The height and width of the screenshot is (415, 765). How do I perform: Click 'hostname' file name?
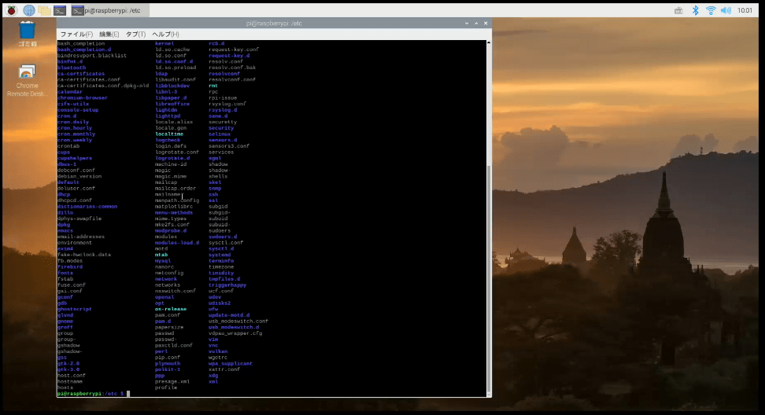tap(70, 382)
